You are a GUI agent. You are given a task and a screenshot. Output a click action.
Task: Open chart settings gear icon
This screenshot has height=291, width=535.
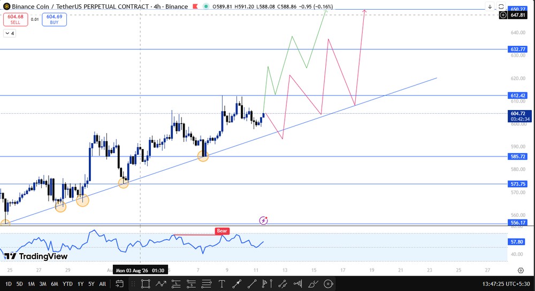[x=521, y=270]
